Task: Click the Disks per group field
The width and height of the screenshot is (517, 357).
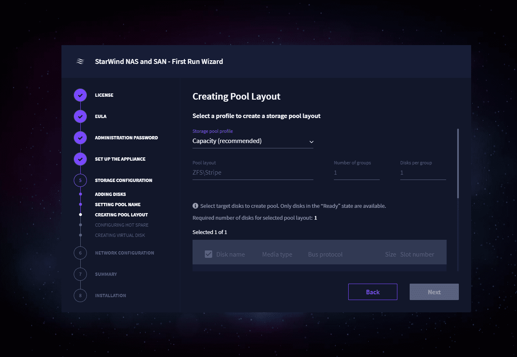Action: point(423,173)
